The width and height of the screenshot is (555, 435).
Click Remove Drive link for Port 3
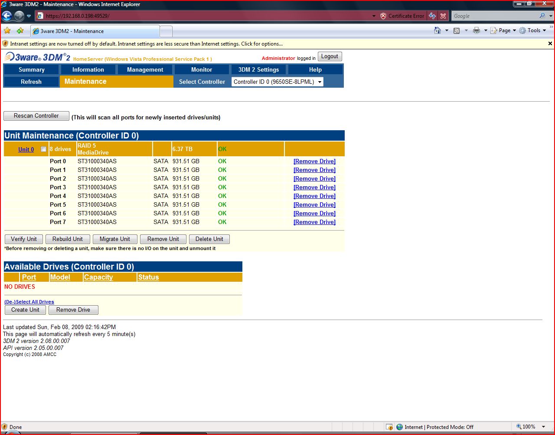coord(314,187)
